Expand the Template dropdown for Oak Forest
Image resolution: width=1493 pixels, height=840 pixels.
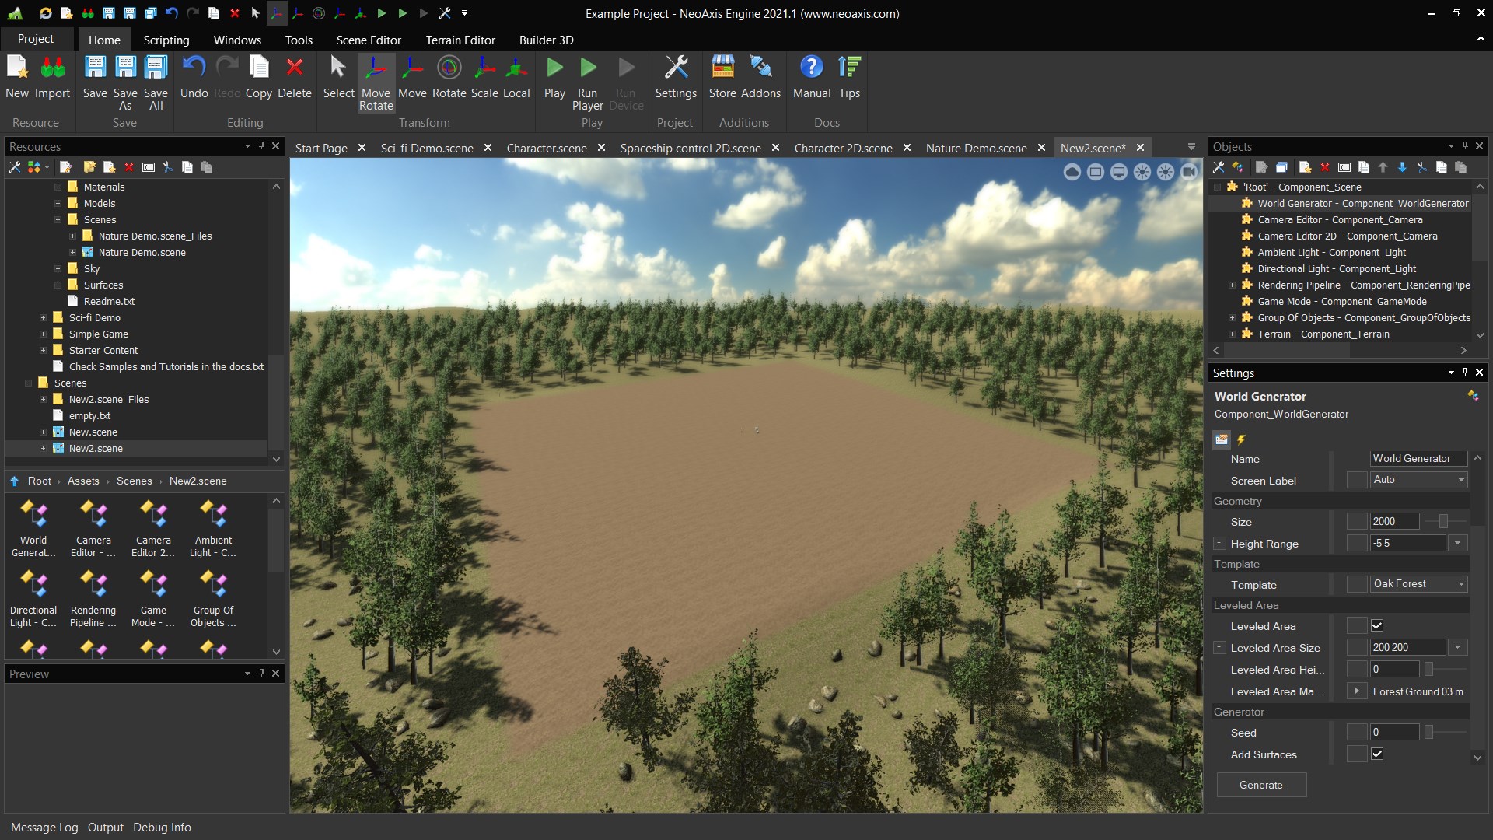1460,583
